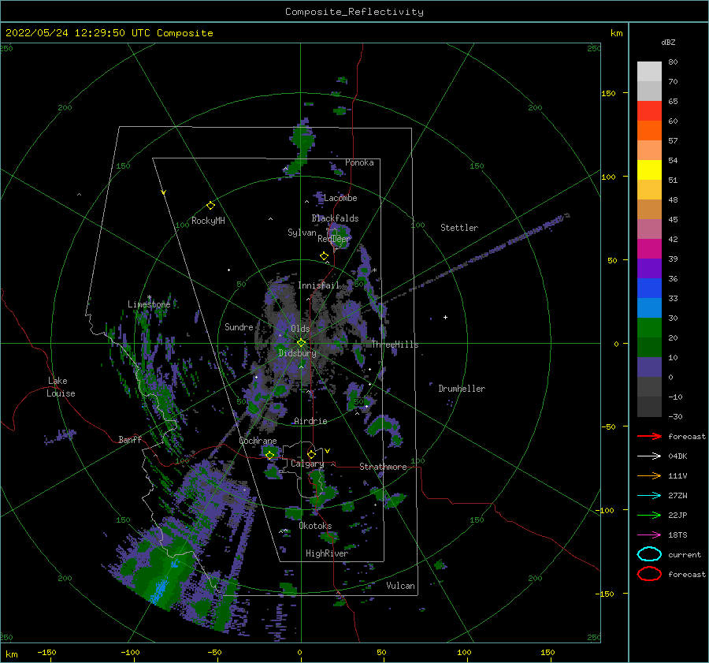
Task: Click the white plus marker north of Drumheller
Action: click(x=445, y=317)
